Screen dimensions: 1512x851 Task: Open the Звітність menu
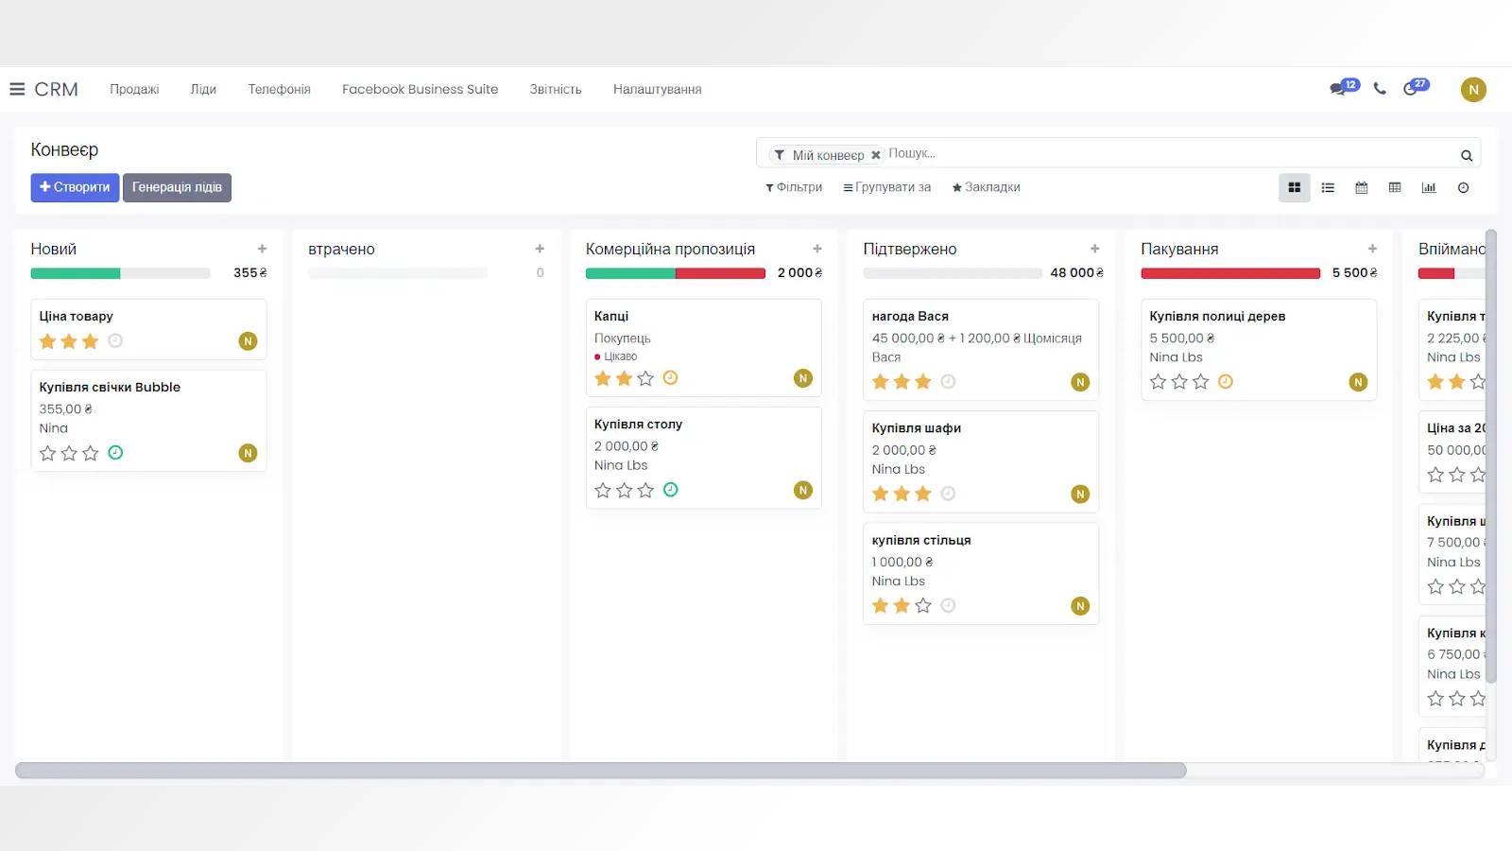[x=555, y=89]
